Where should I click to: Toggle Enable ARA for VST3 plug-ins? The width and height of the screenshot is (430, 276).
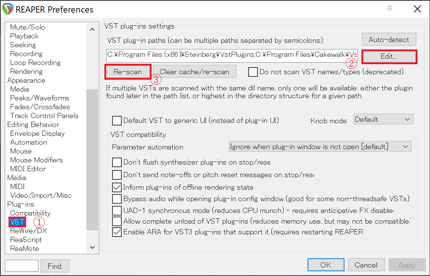pos(117,232)
